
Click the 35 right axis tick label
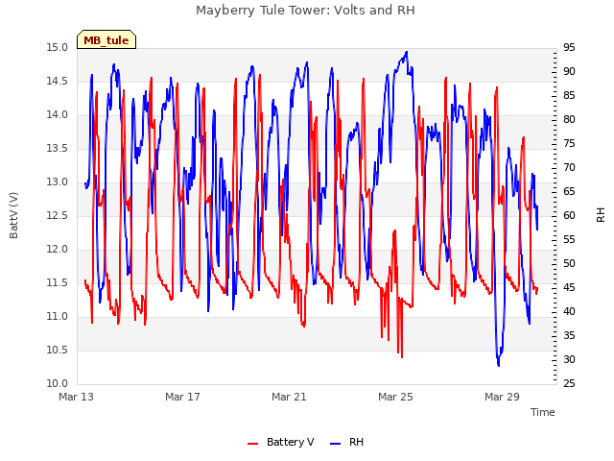point(569,335)
